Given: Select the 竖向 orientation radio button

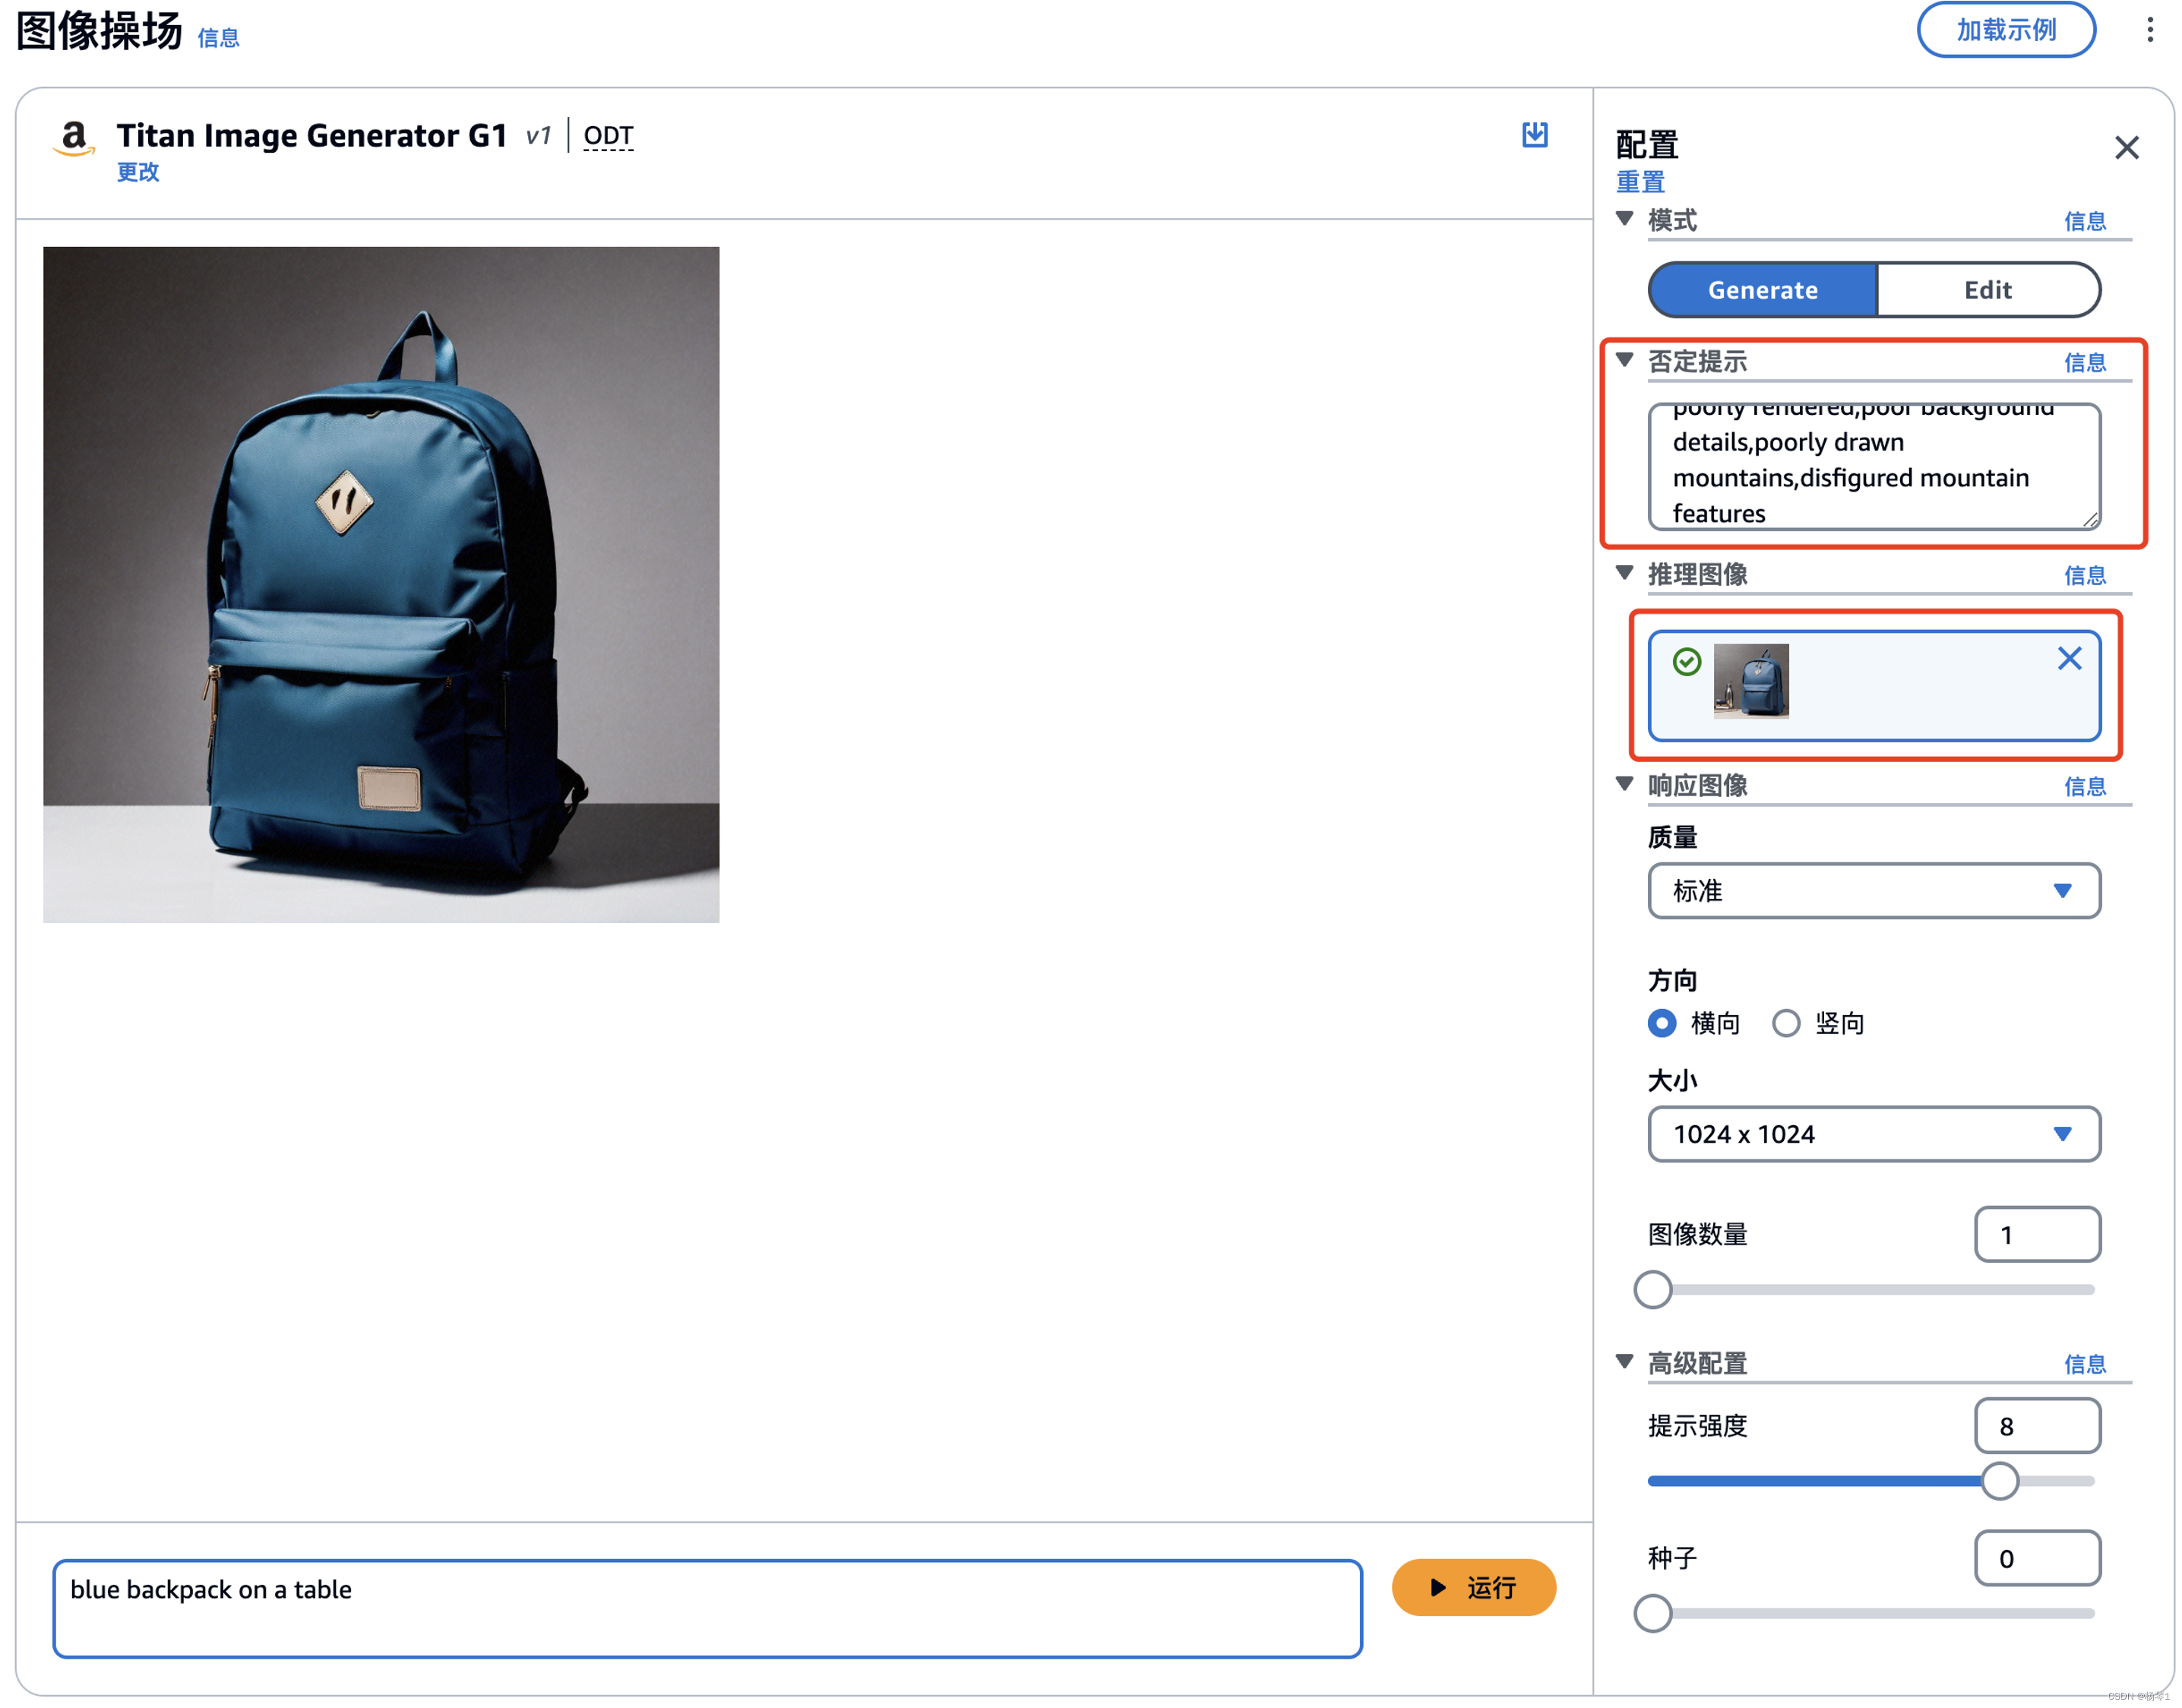Looking at the screenshot, I should [1786, 1023].
